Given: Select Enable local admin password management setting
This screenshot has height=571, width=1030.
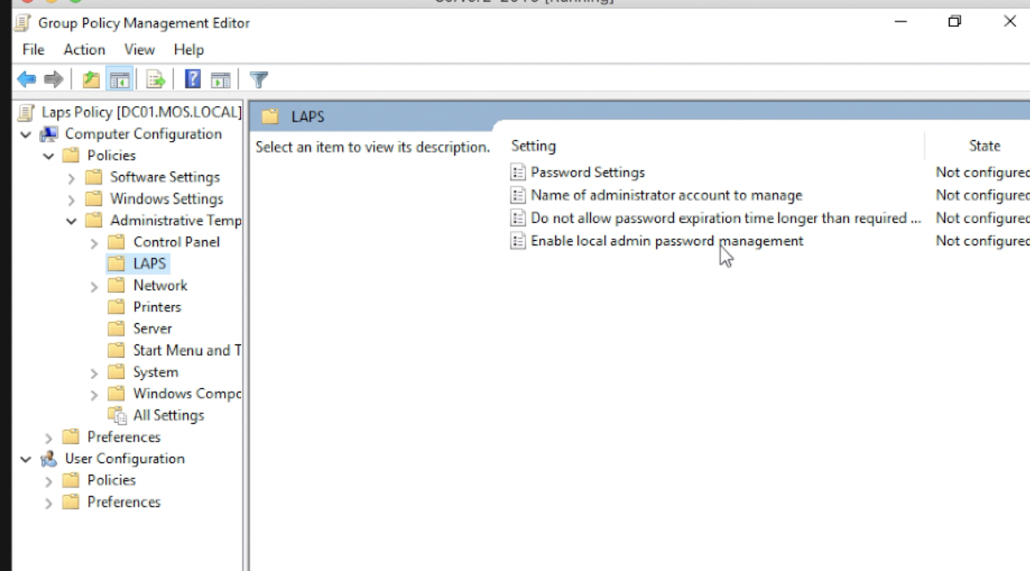Looking at the screenshot, I should pos(666,241).
